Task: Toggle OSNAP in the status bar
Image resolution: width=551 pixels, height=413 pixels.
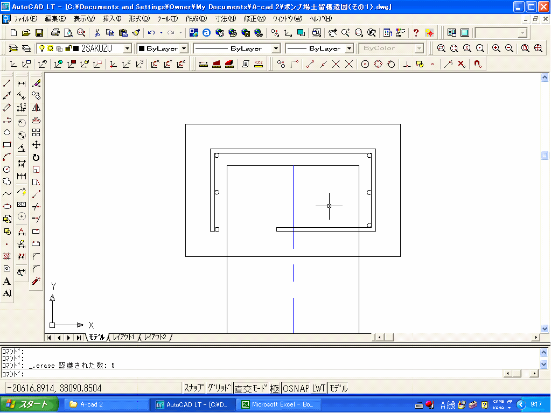Action: 296,388
